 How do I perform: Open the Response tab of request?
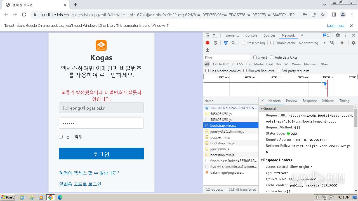(x=310, y=101)
